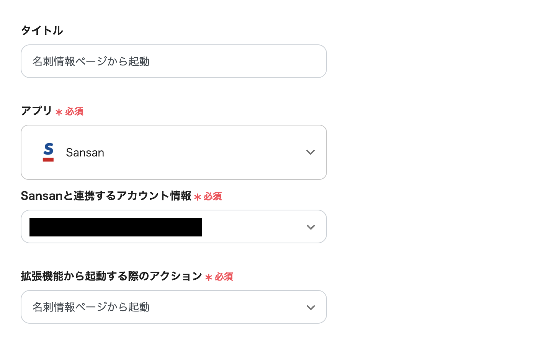Viewport: 546px width, 352px height.
Task: Click empty space inside the account dropdown
Action: 253,227
